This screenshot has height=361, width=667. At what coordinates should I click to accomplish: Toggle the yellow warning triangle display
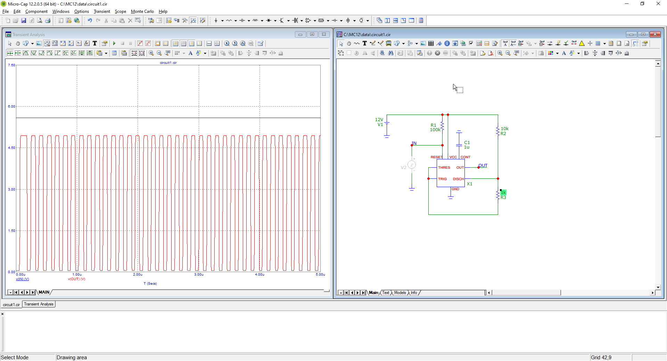582,43
